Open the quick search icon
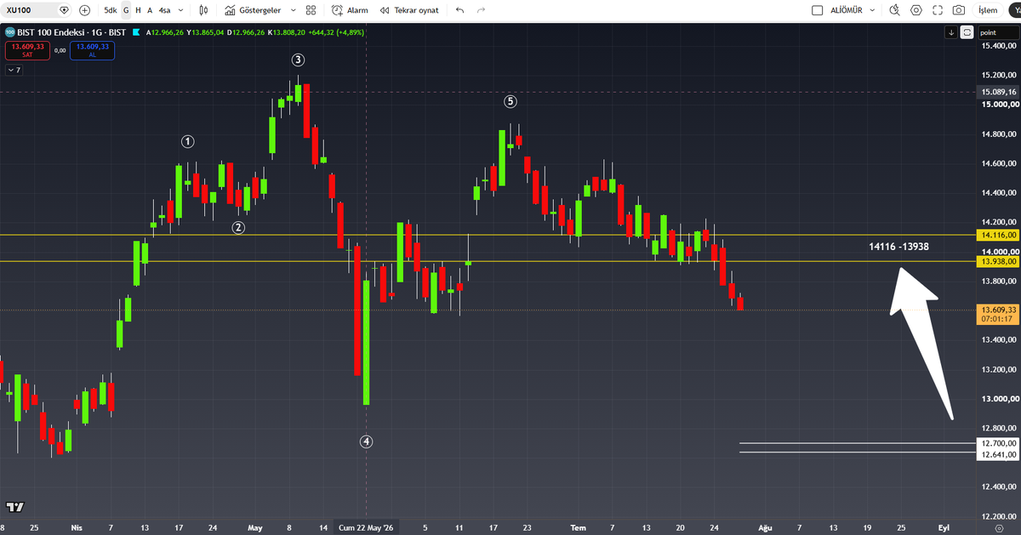 [894, 10]
